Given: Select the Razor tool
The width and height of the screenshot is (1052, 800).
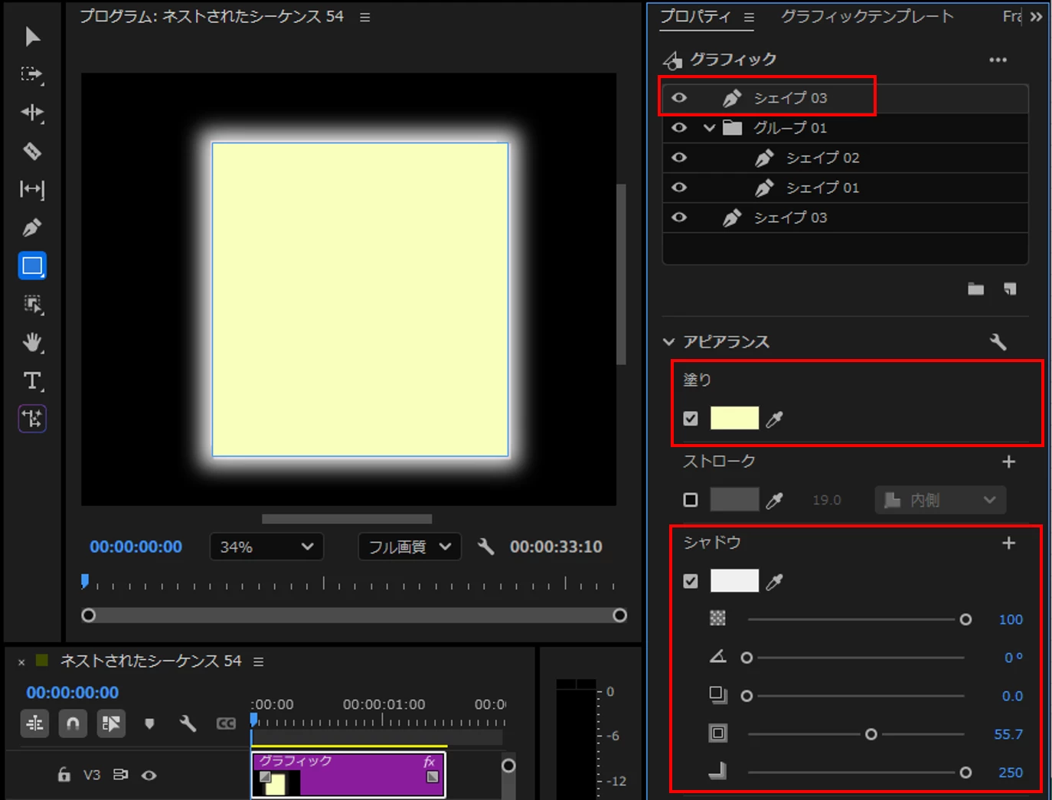Looking at the screenshot, I should 32,151.
